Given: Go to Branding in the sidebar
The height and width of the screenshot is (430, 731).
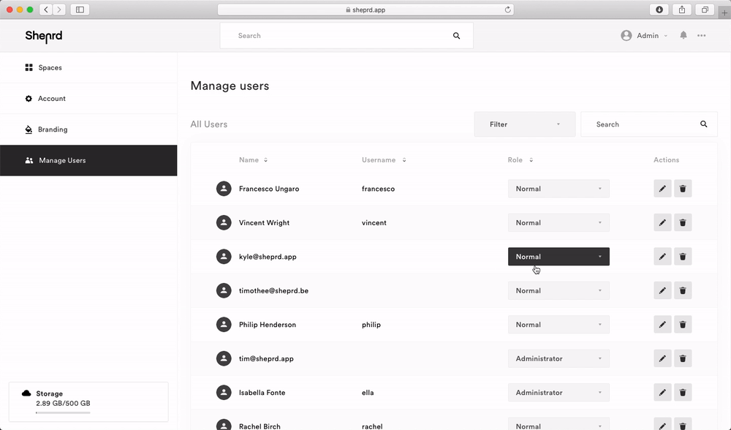Looking at the screenshot, I should 53,129.
